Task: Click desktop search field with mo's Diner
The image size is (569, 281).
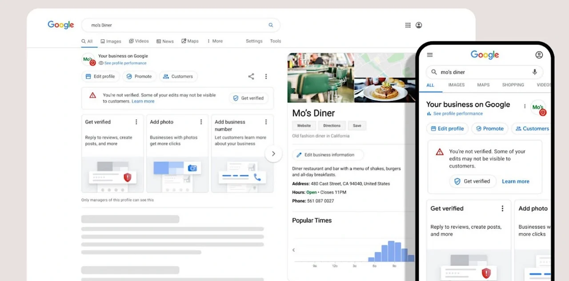Action: click(181, 25)
